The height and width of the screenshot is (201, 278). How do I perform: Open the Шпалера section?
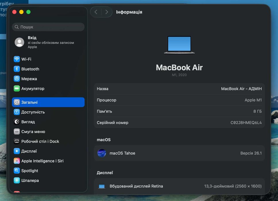(48, 180)
